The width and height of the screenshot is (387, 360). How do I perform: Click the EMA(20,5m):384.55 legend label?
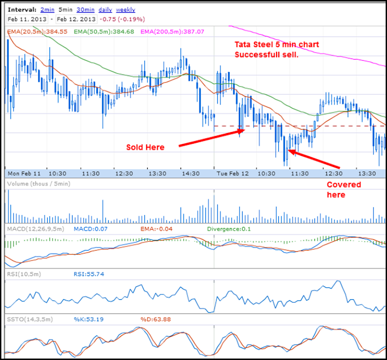point(37,31)
